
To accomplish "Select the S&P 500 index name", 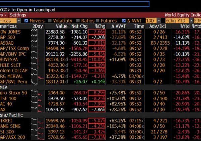I will pos(7,37).
